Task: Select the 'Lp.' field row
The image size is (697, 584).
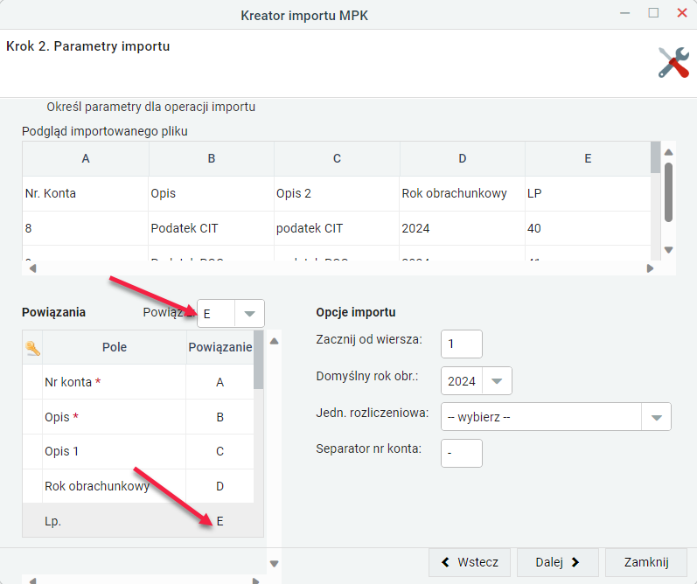Action: 138,521
